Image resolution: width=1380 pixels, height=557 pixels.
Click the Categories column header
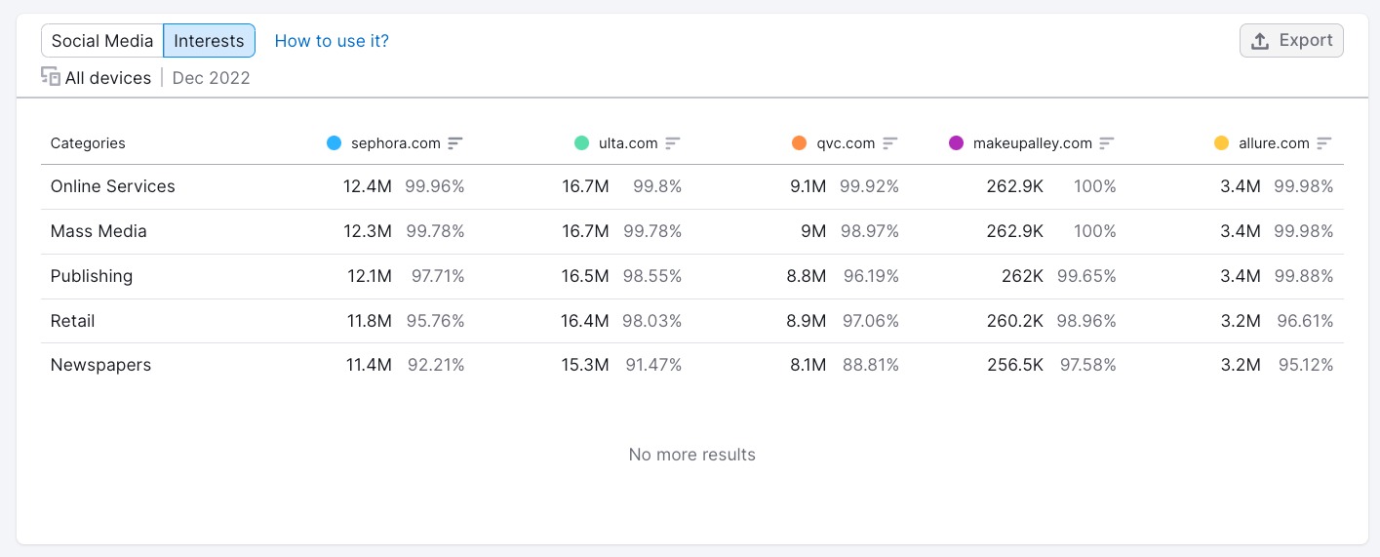[88, 143]
